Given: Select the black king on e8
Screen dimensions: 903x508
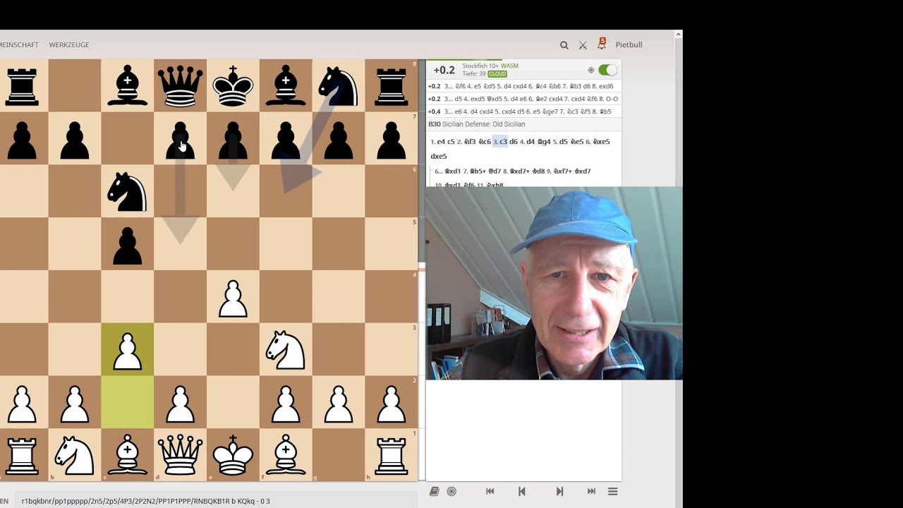Looking at the screenshot, I should (x=233, y=85).
